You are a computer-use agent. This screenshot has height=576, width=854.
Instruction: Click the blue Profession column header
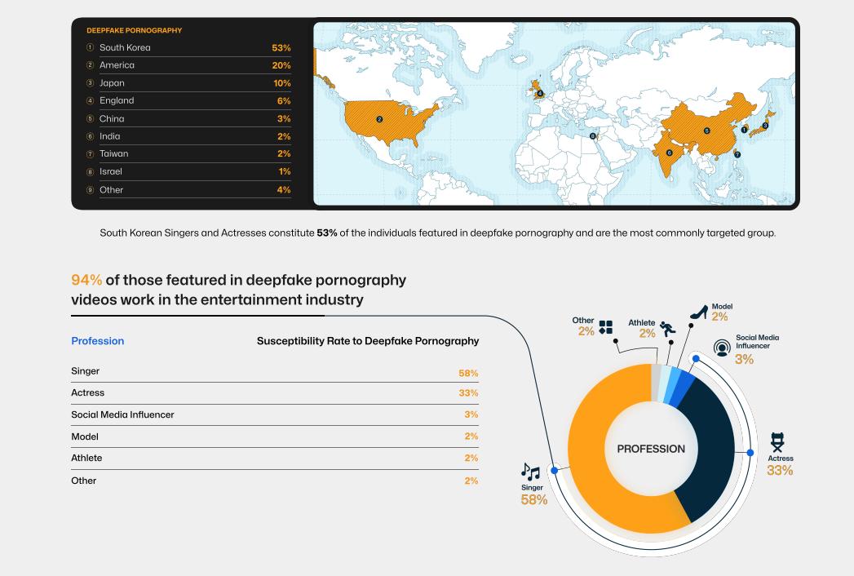coord(98,341)
